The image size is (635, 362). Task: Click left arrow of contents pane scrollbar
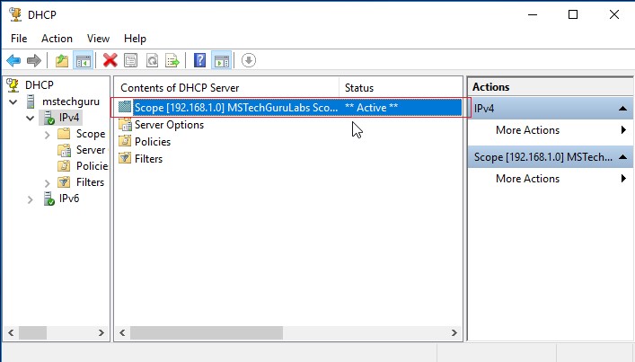click(x=122, y=333)
